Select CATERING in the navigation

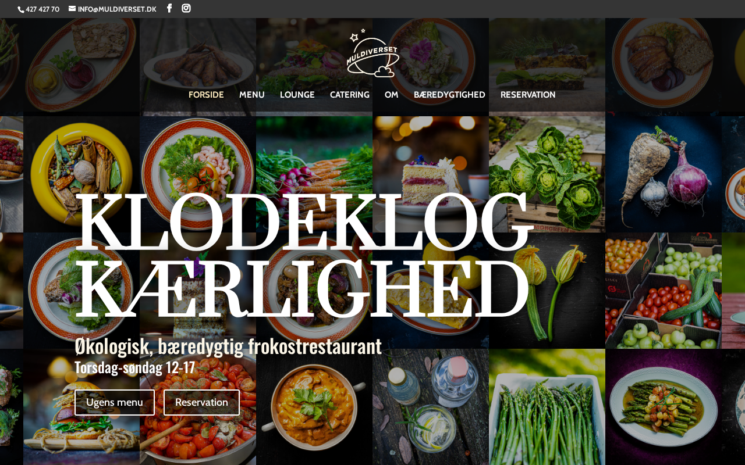point(350,95)
